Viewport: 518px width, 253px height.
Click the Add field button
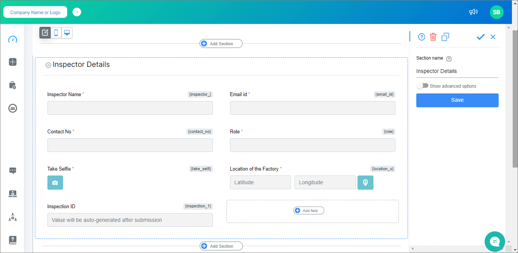point(309,210)
